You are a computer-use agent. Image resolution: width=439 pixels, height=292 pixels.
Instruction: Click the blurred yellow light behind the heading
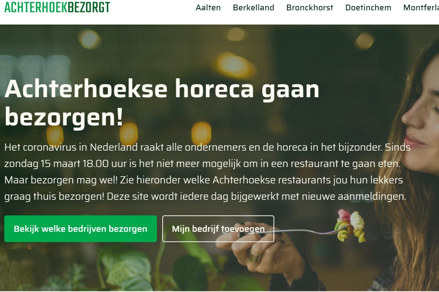[x=235, y=65]
